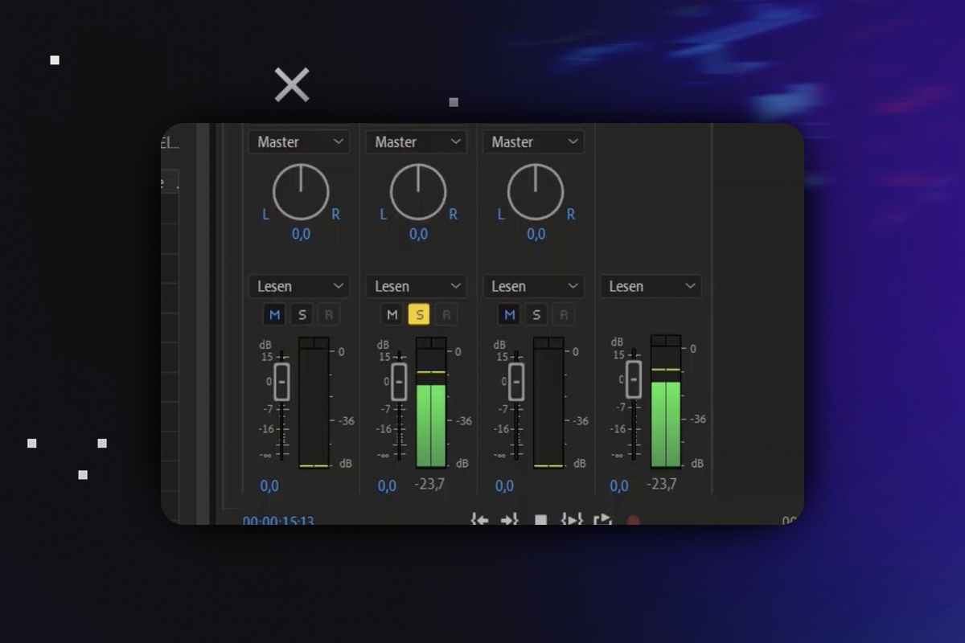
Task: Click the red record button
Action: [x=634, y=521]
